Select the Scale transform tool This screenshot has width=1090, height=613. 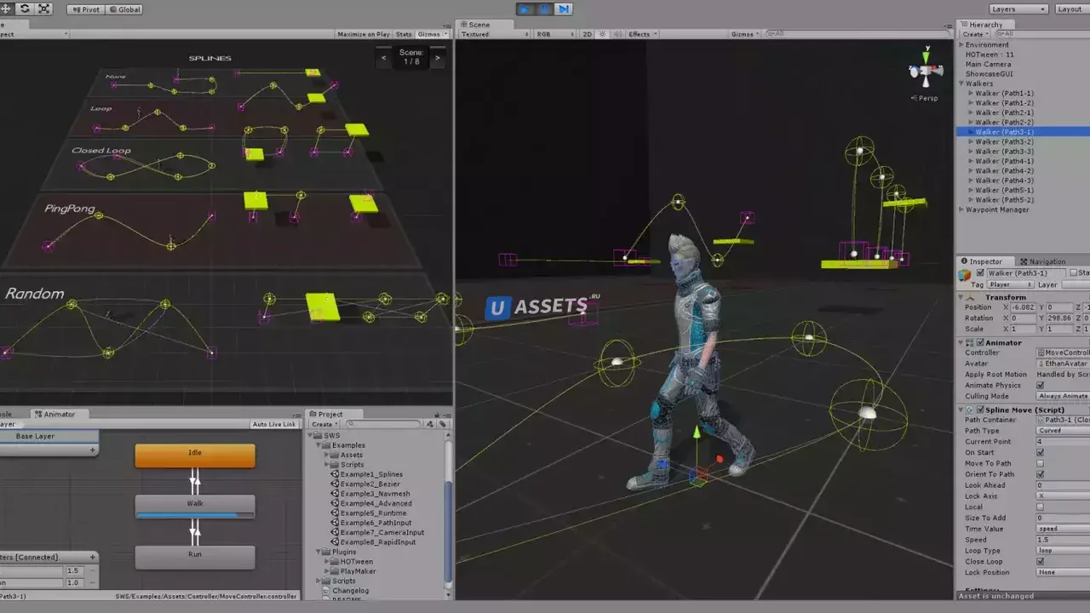click(43, 9)
